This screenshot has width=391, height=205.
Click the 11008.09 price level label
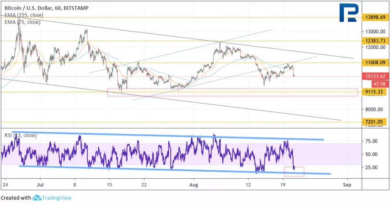375,62
